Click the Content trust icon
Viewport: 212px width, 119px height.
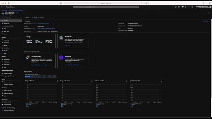tap(2, 82)
